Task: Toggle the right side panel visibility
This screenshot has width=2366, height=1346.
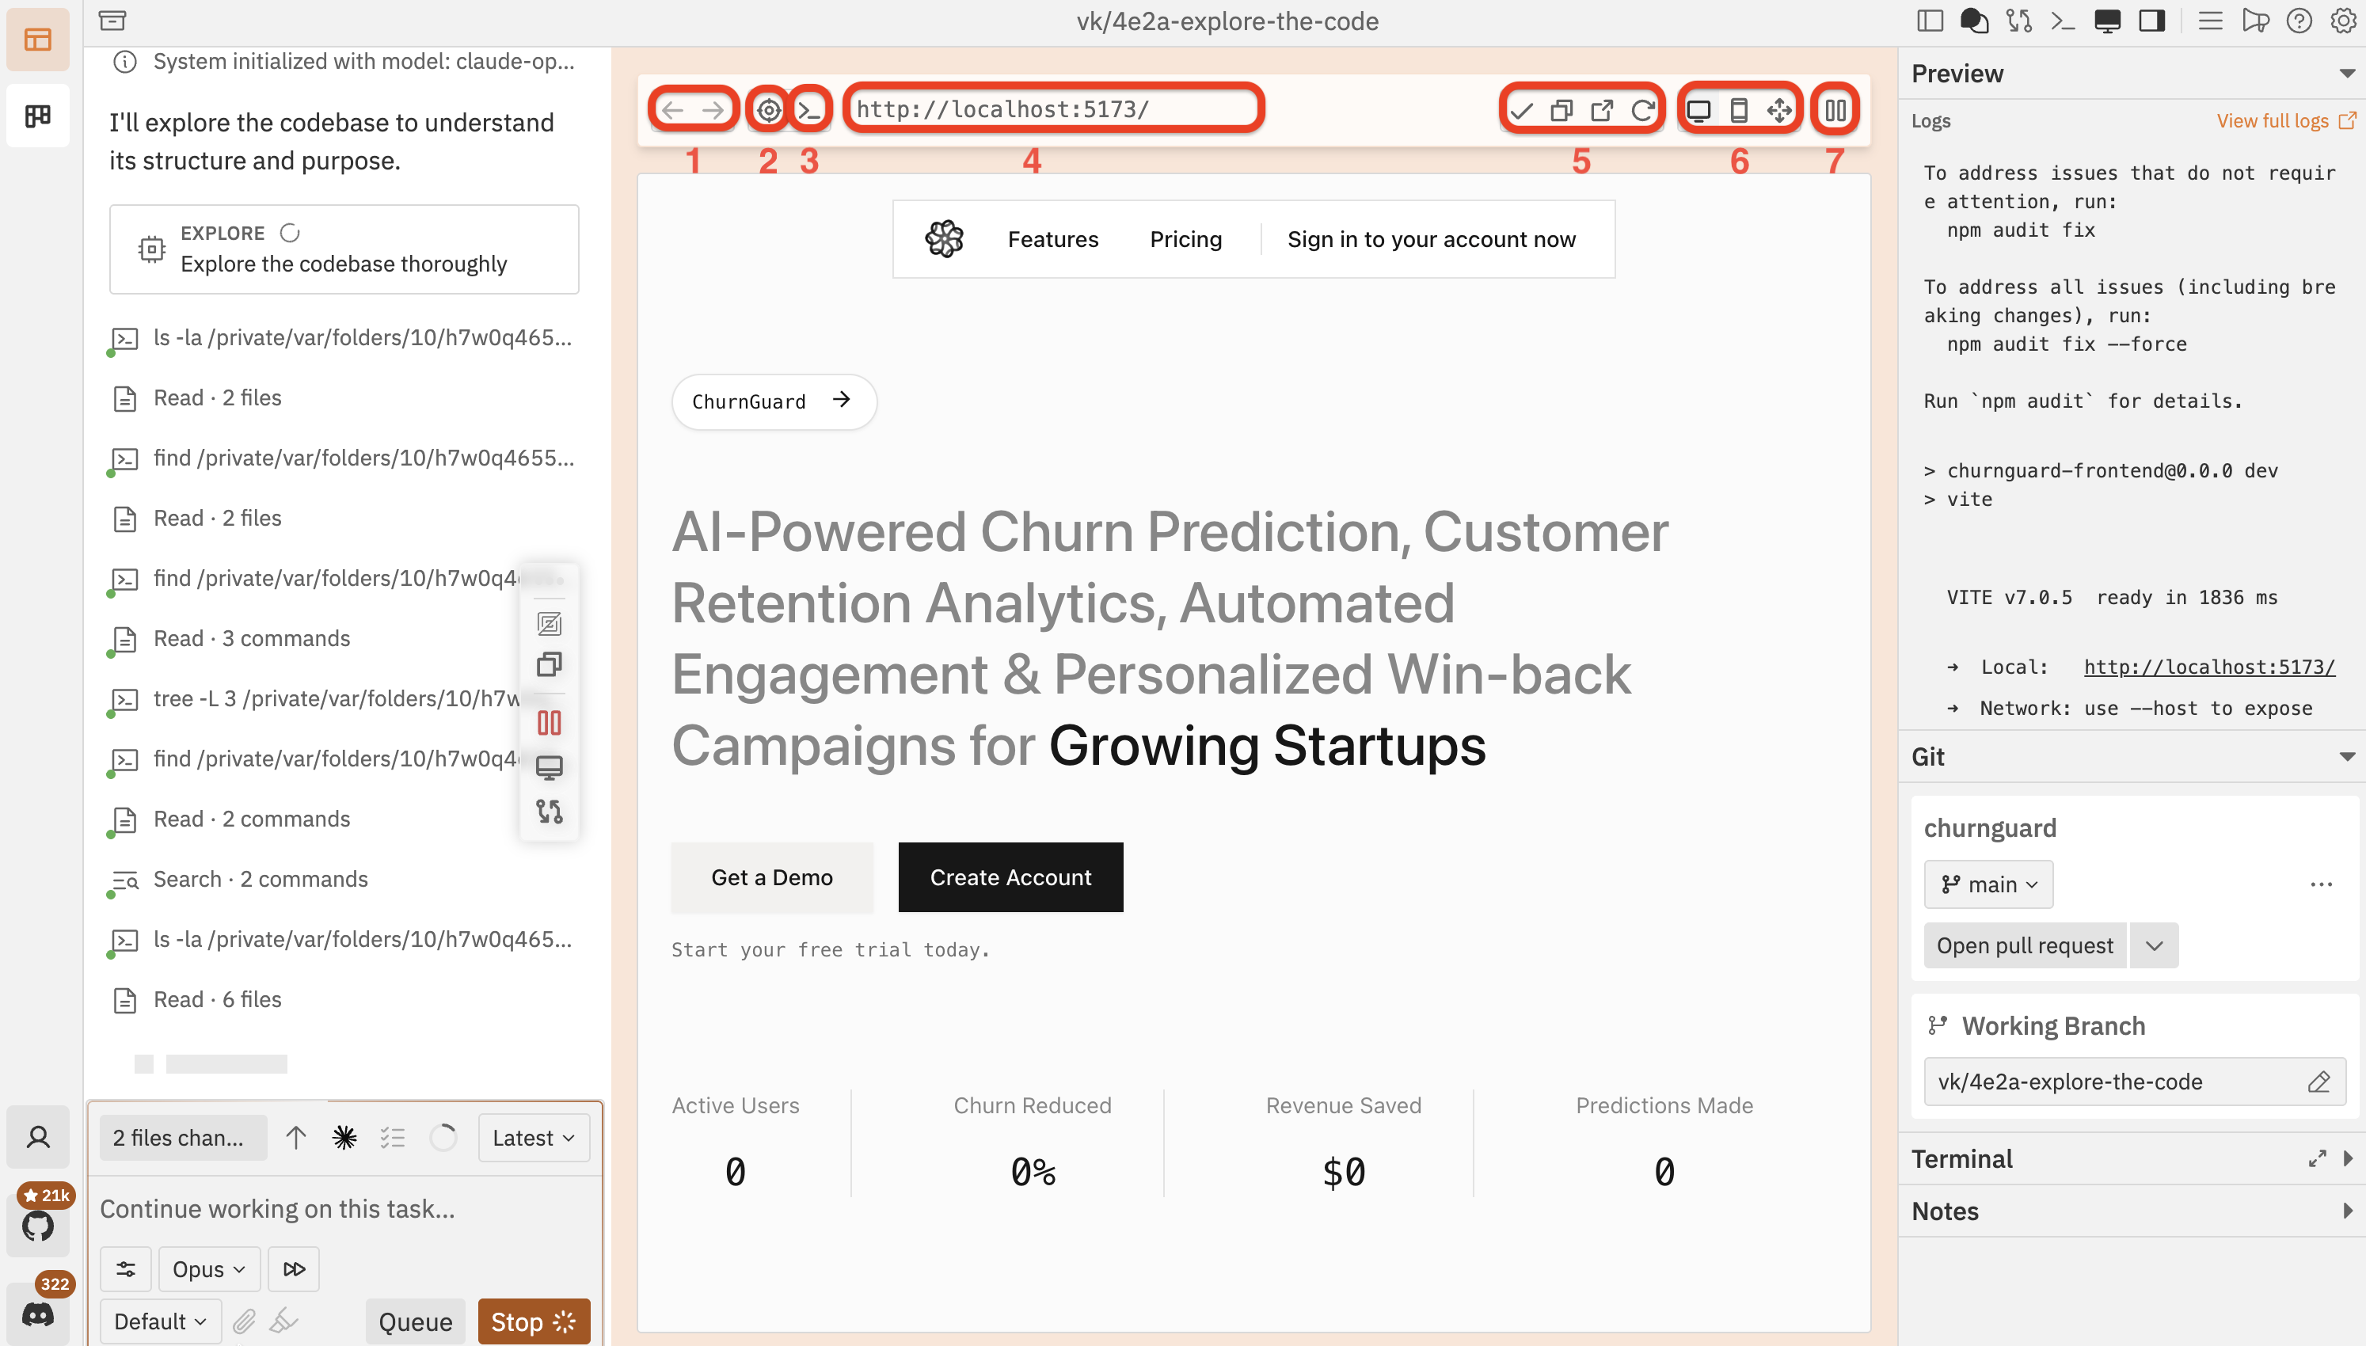Action: (x=2152, y=21)
